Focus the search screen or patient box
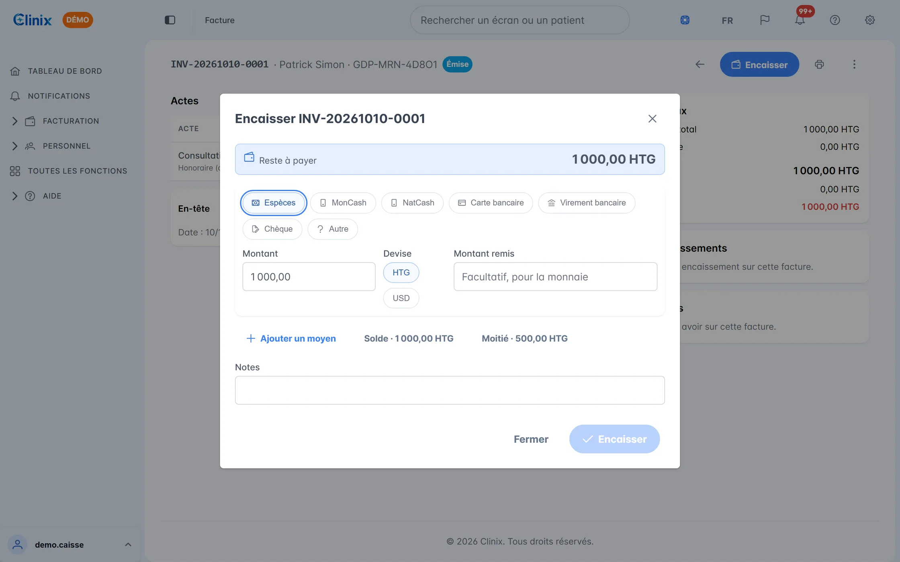 point(520,20)
